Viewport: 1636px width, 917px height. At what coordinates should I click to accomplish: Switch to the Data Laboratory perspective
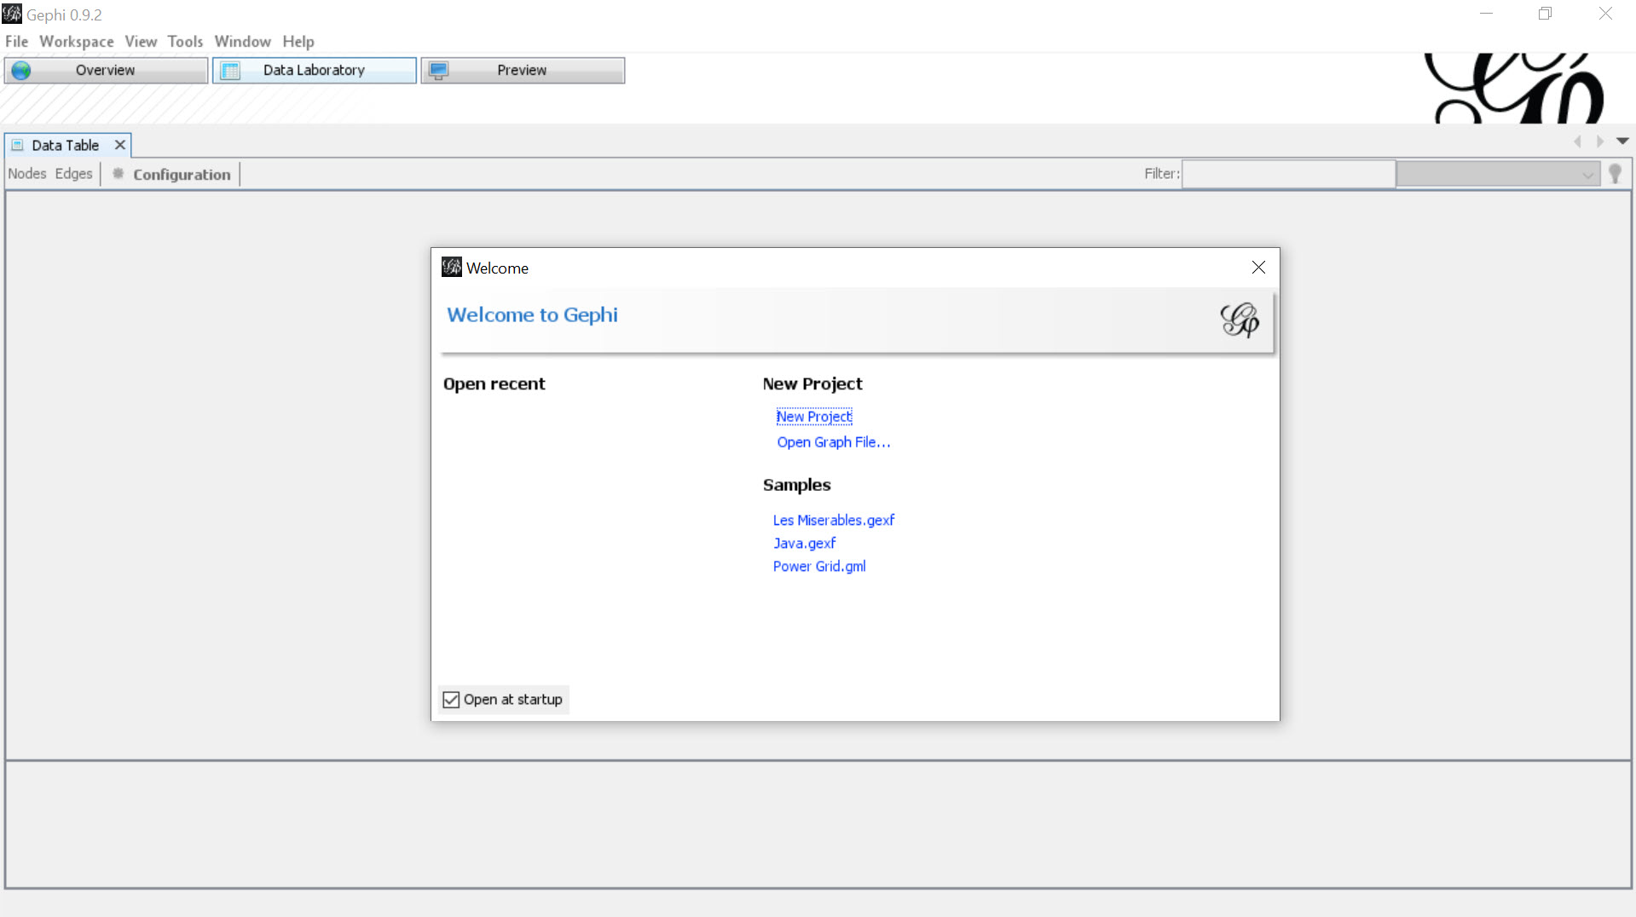[x=315, y=70]
